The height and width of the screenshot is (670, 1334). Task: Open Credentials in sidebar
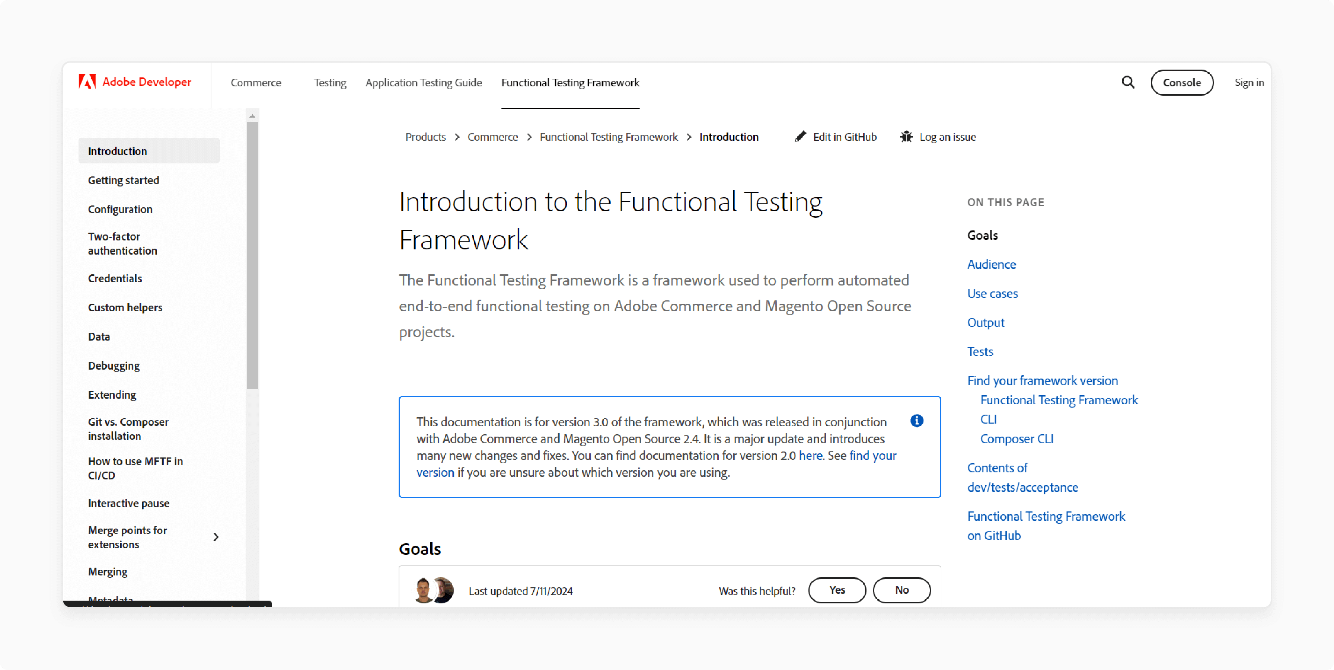114,278
